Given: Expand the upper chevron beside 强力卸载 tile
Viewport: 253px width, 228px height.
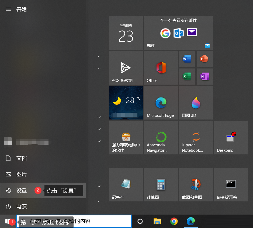Looking at the screenshot, I should (99, 129).
